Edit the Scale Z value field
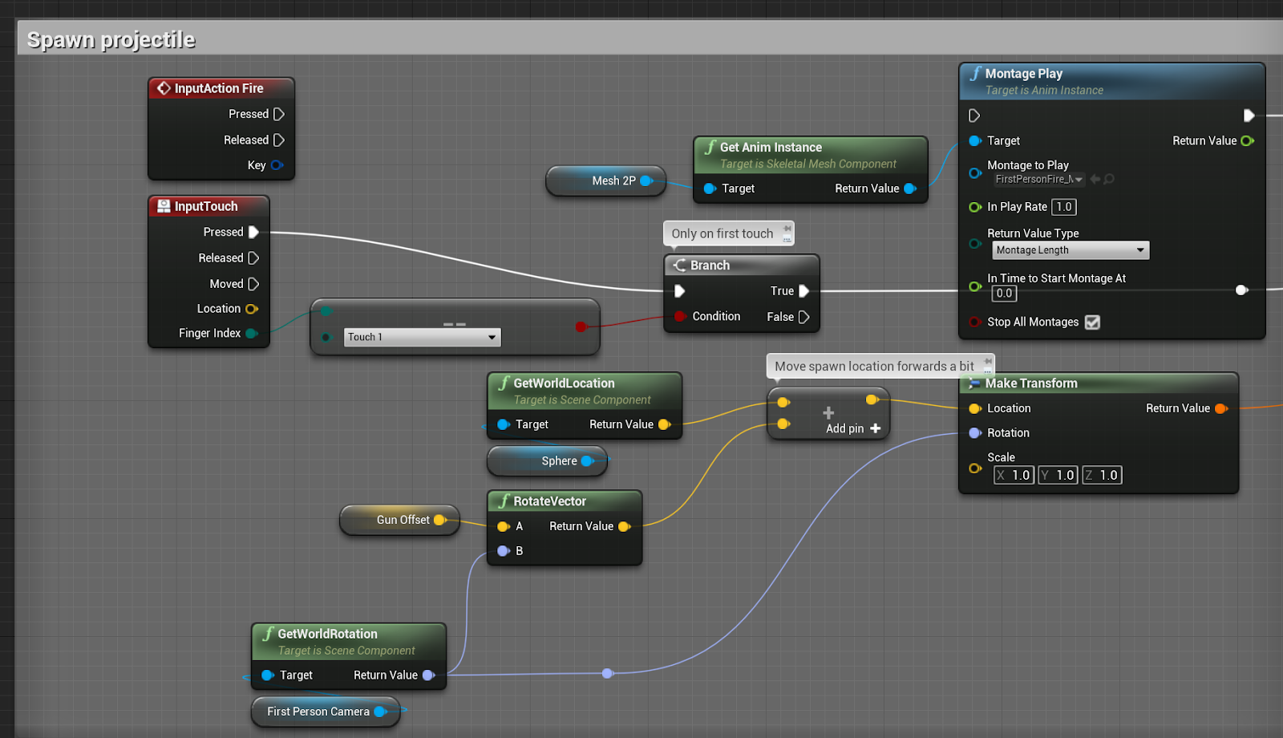 tap(1103, 475)
